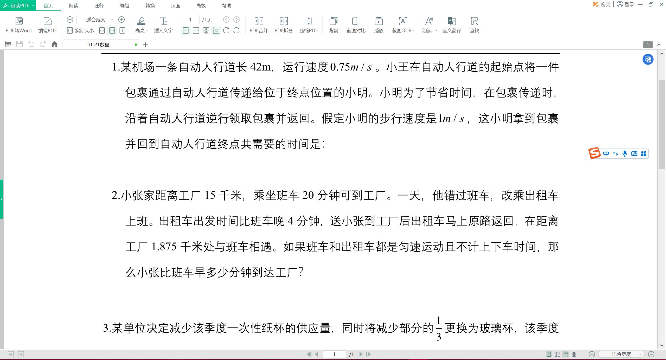
Task: Click the 查找 search tool
Action: pyautogui.click(x=474, y=25)
